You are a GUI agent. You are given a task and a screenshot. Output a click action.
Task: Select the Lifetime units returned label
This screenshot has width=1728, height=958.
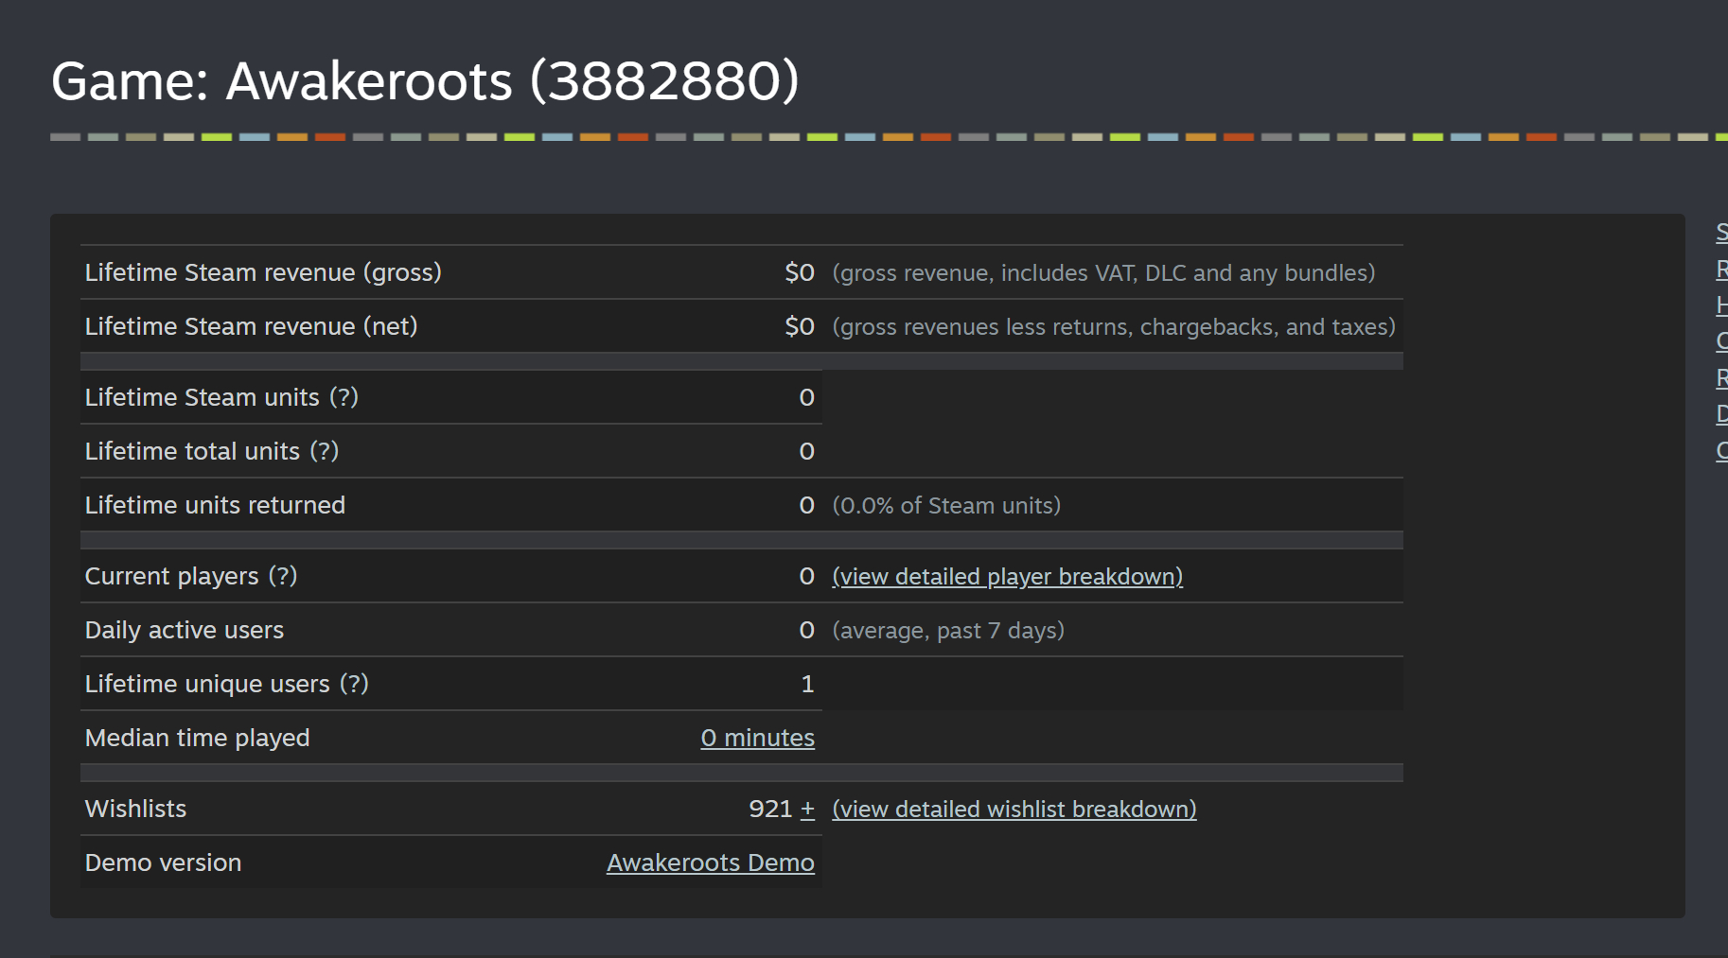[215, 506]
